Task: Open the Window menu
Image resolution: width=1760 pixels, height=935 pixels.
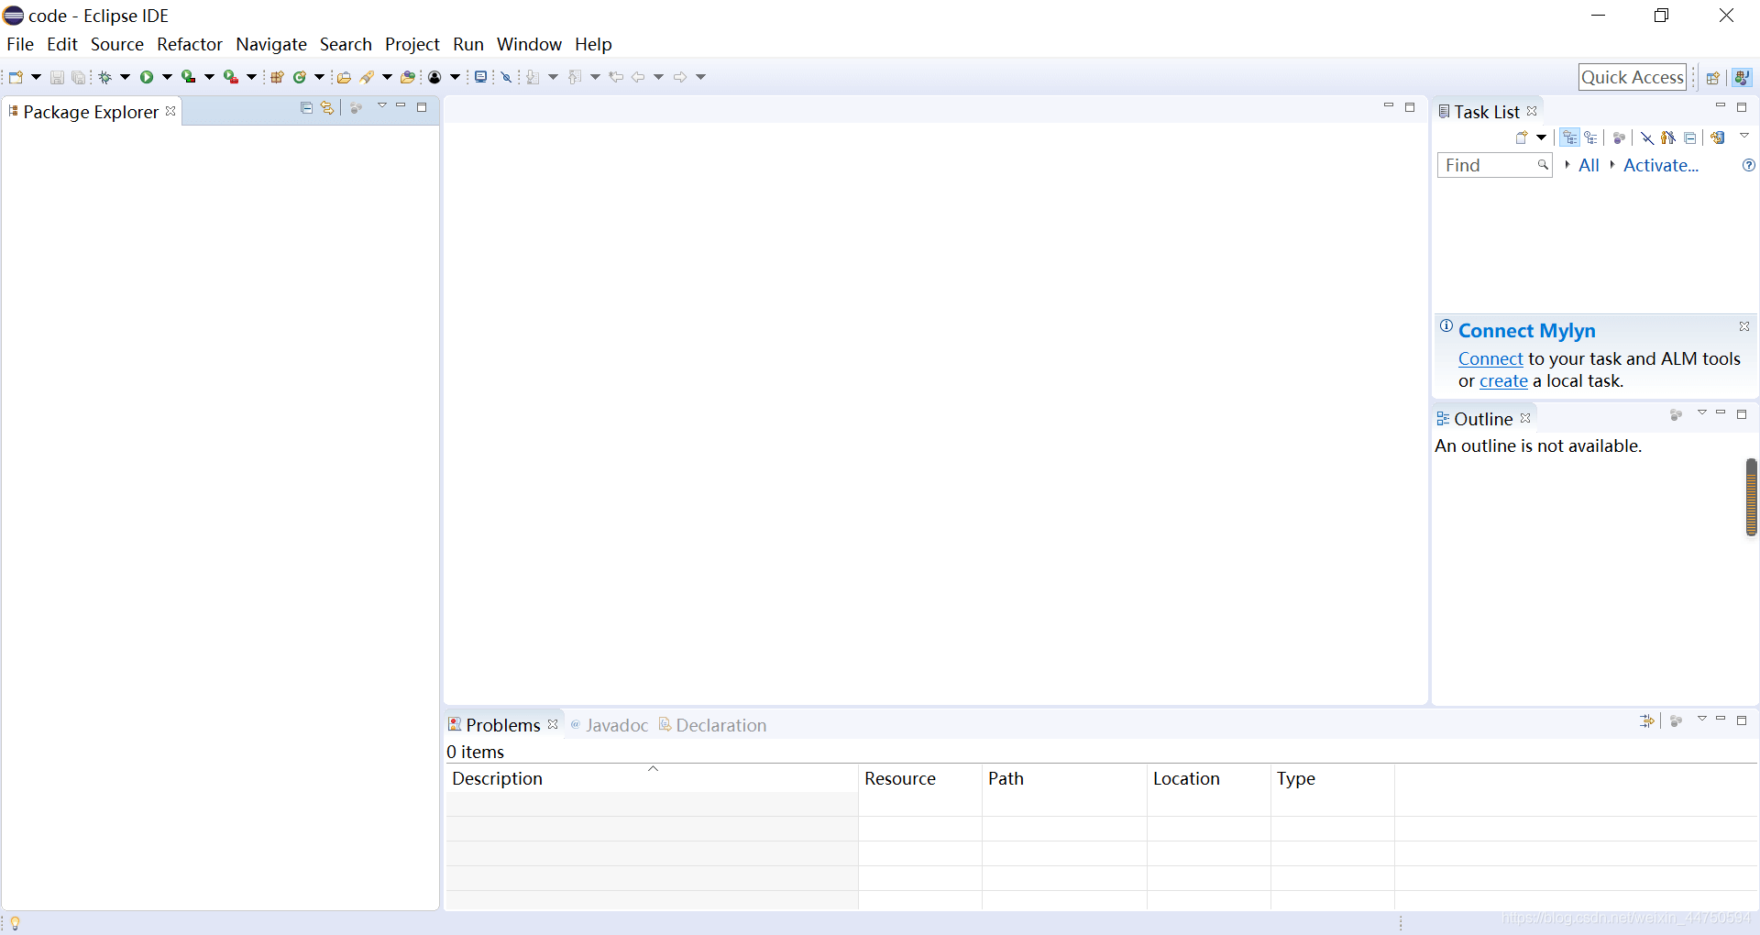Action: click(x=529, y=44)
